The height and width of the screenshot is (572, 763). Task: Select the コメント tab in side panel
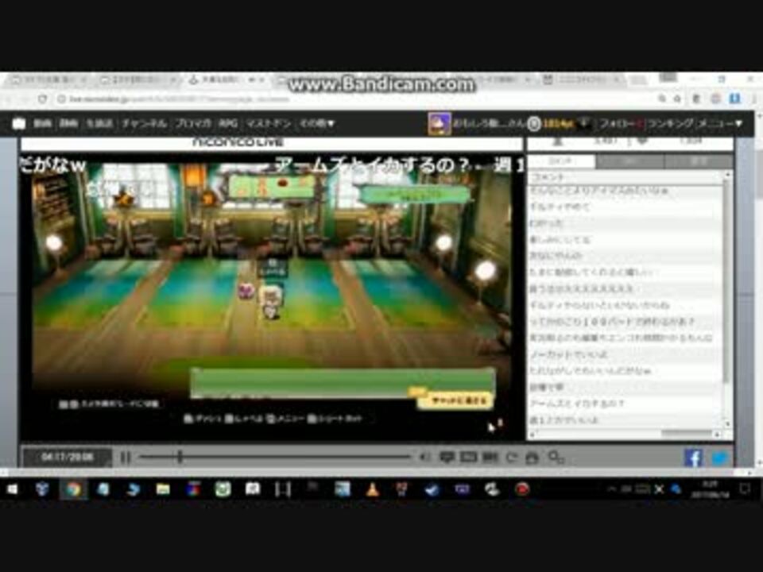point(561,161)
